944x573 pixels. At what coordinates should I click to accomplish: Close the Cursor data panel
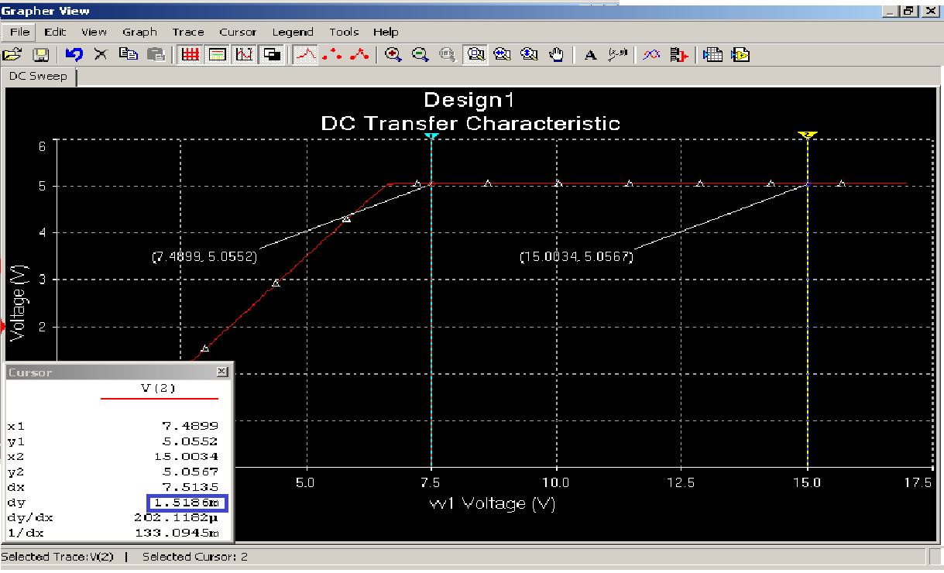point(222,372)
